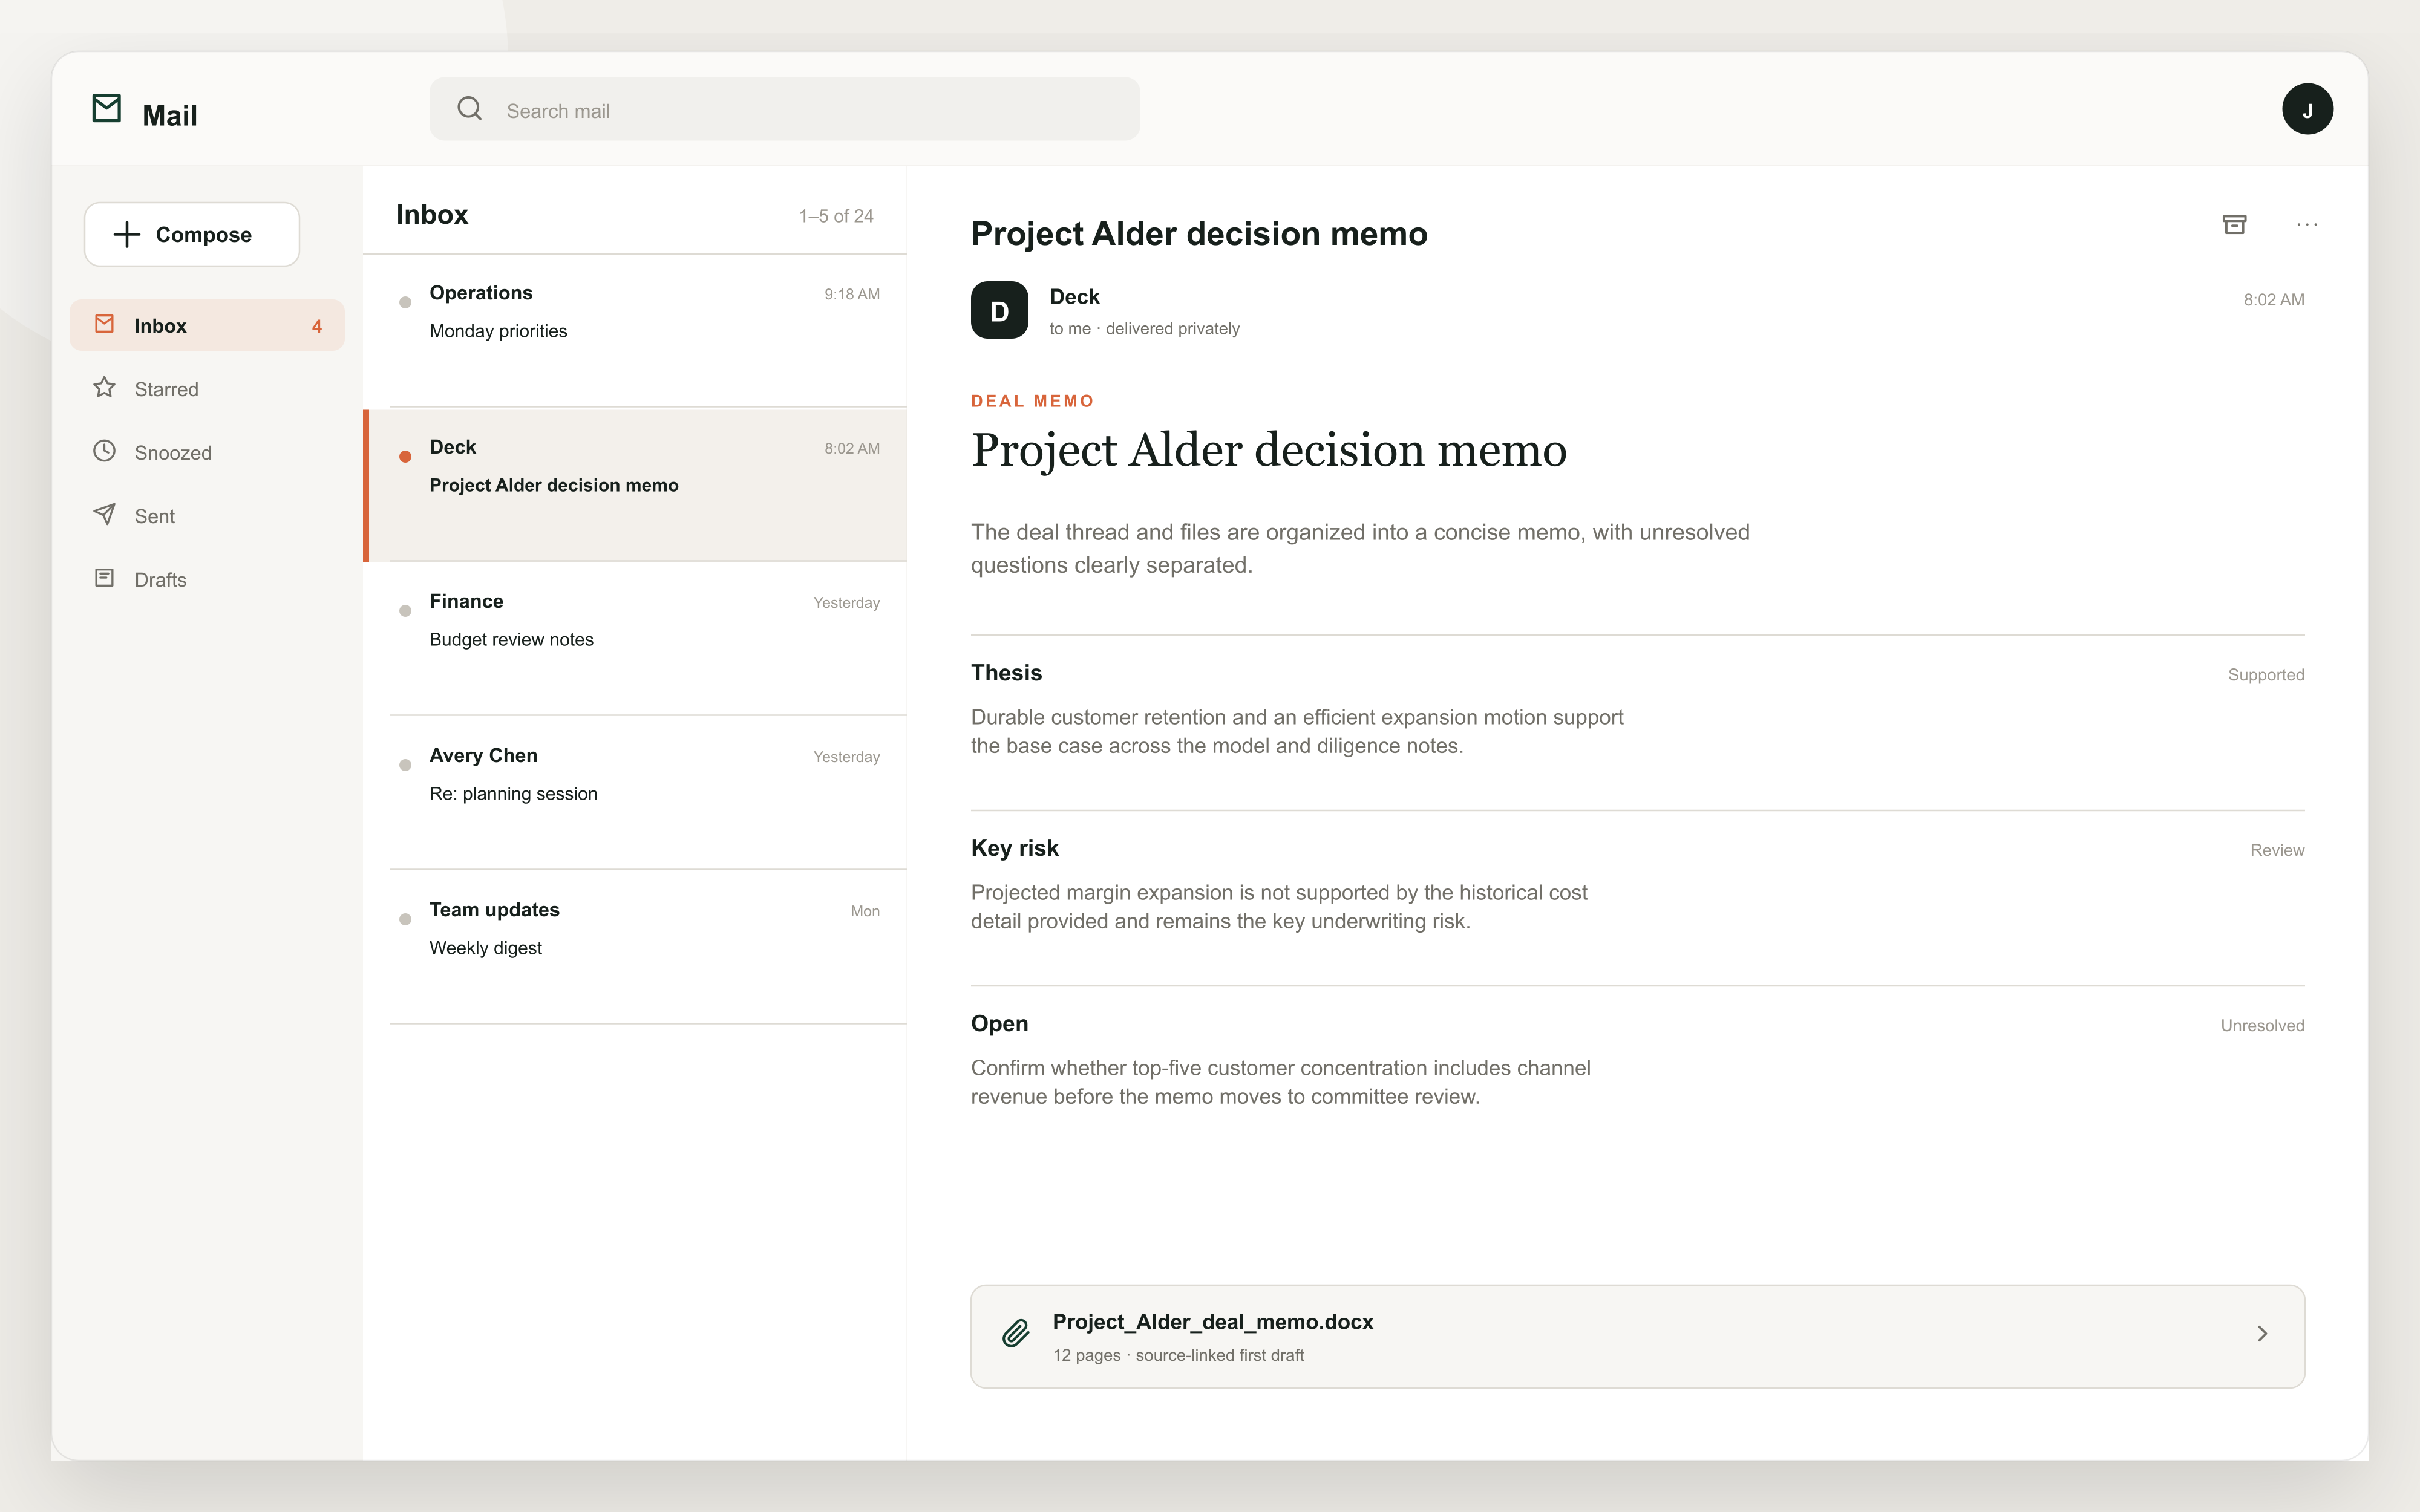2420x1512 pixels.
Task: Open Project_Alder_deal_memo.docx attachment
Action: tap(1637, 1336)
